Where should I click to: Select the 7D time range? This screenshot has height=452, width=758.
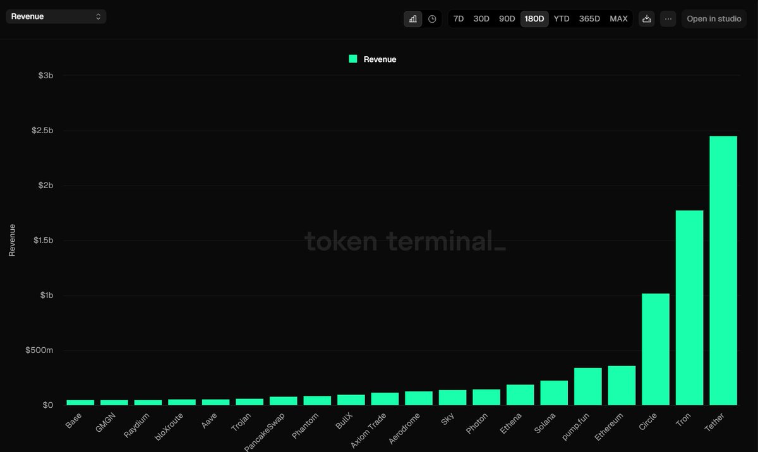[x=459, y=19]
